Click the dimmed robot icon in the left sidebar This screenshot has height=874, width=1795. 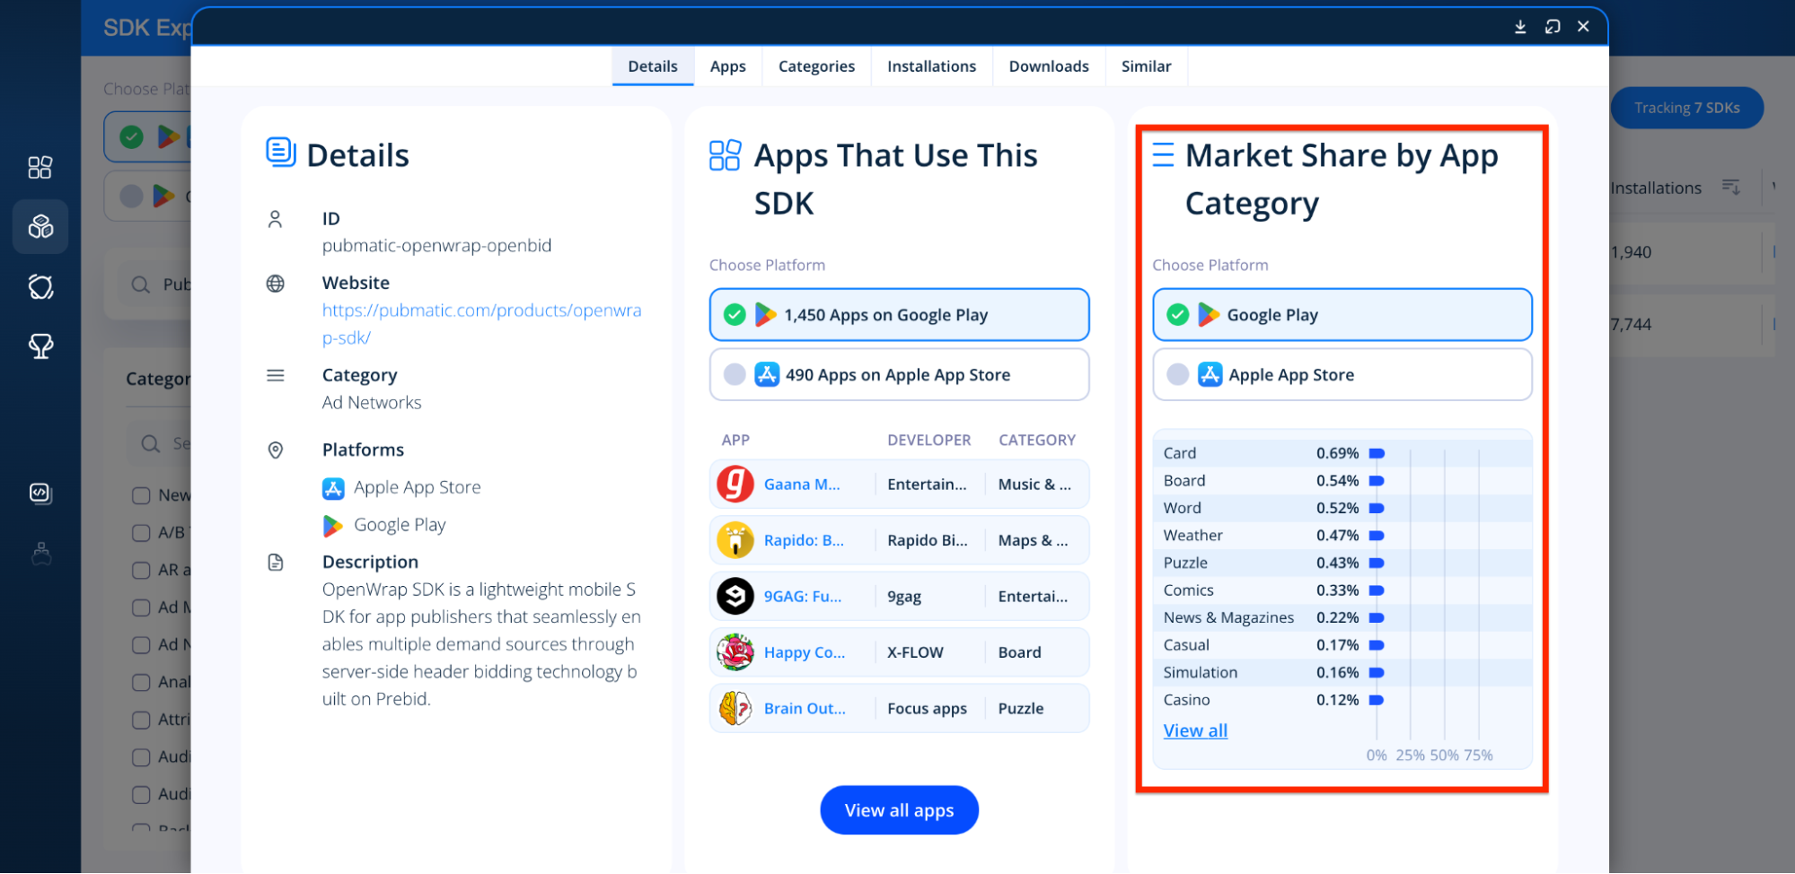pos(40,554)
